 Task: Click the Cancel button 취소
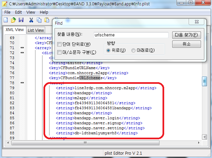pyautogui.click(x=187, y=44)
